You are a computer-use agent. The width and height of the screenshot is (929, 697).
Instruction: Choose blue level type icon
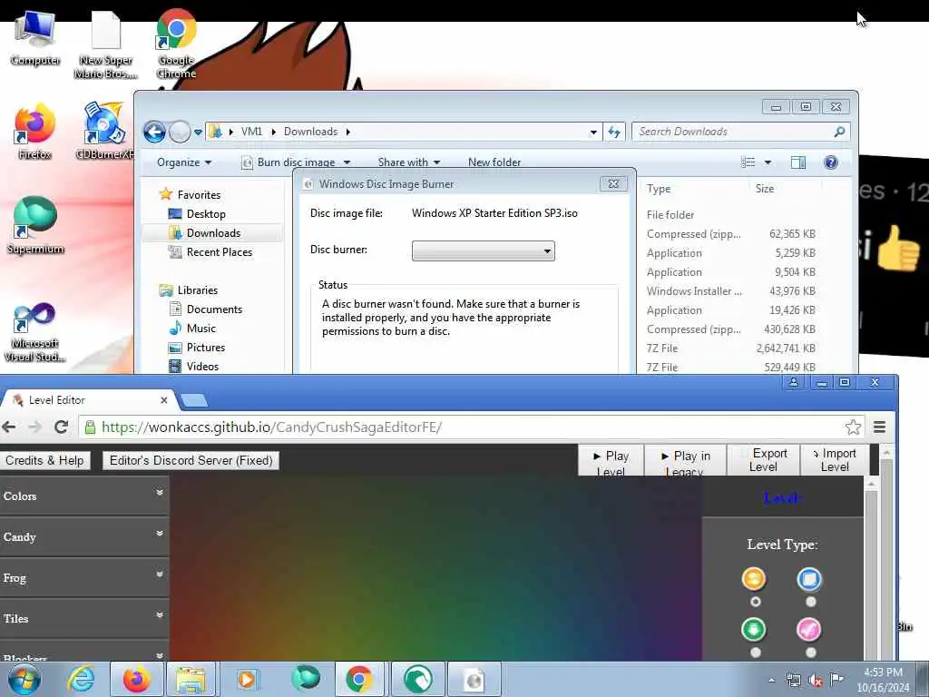tap(809, 579)
